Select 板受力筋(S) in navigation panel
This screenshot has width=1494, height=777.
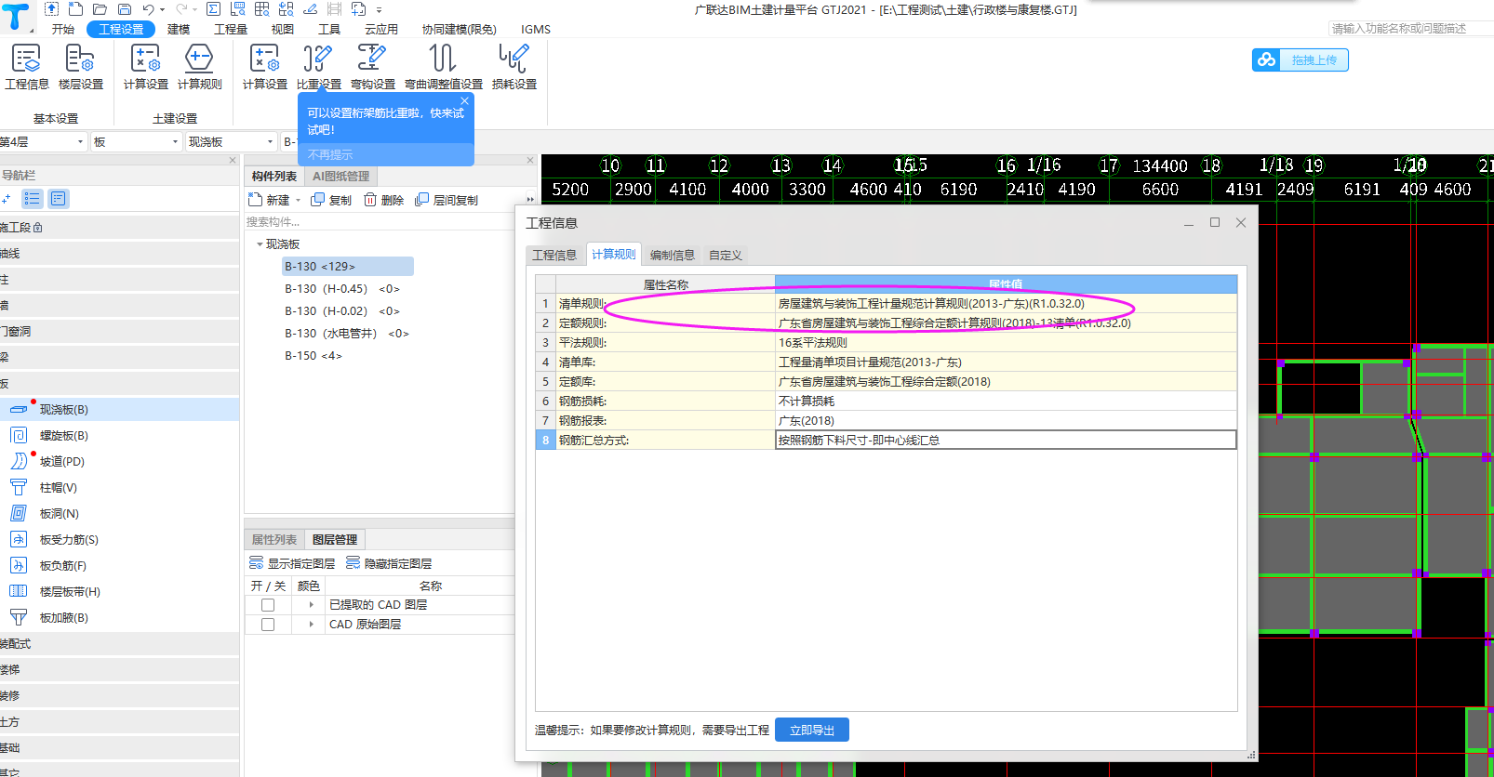[69, 540]
